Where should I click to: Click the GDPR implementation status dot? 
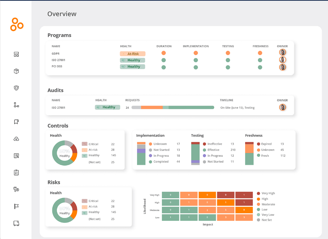click(x=196, y=53)
